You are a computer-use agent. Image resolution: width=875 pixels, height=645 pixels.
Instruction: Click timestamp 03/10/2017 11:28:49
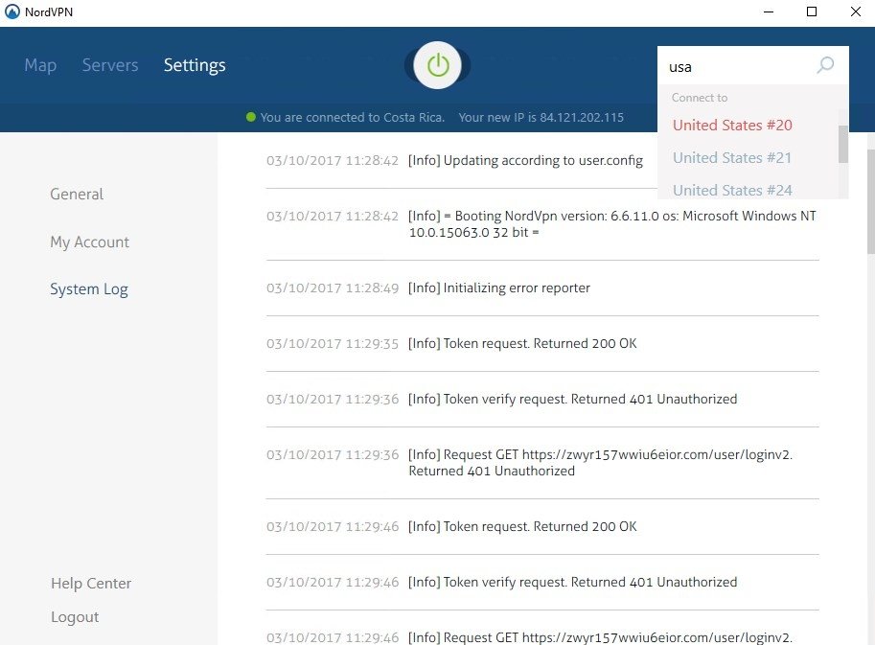click(x=333, y=288)
